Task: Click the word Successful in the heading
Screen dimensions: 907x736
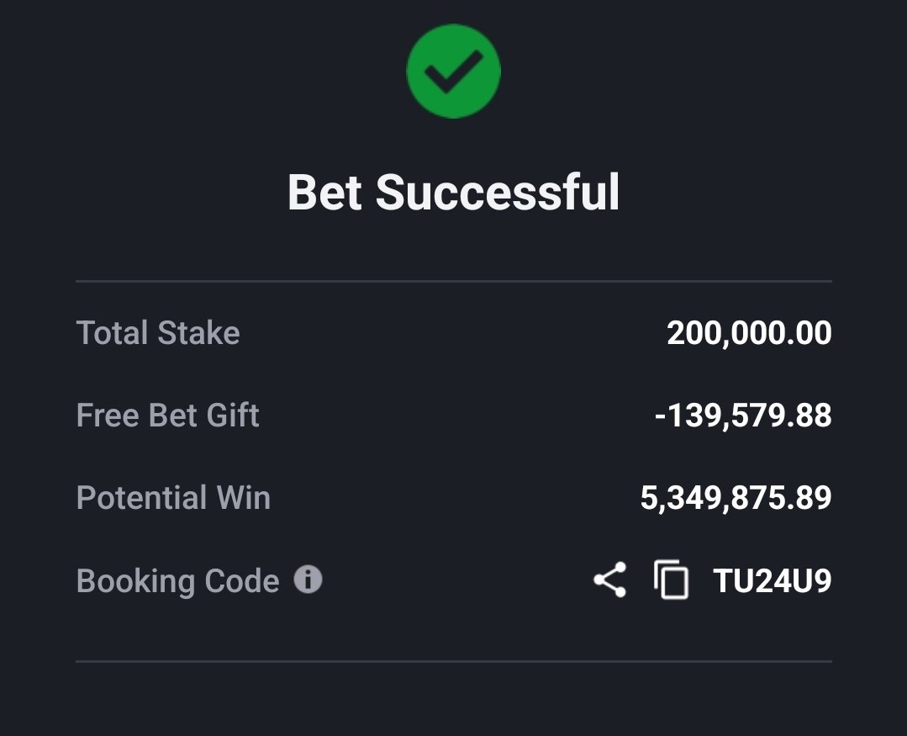Action: pyautogui.click(x=498, y=192)
